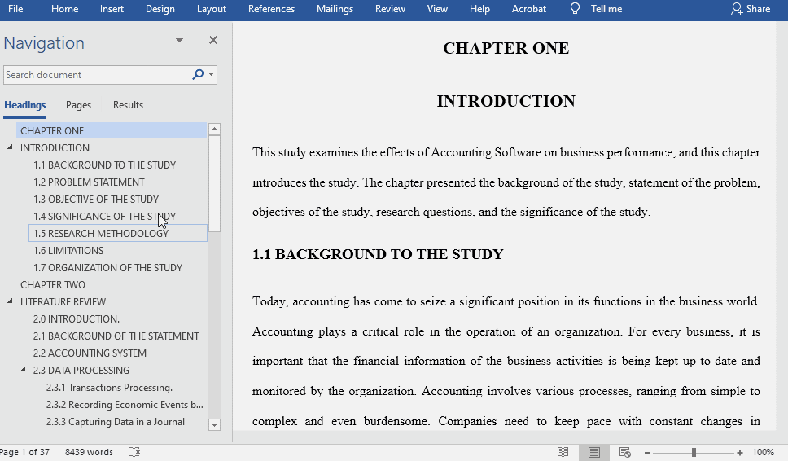Open the File menu
This screenshot has width=788, height=461.
[15, 9]
